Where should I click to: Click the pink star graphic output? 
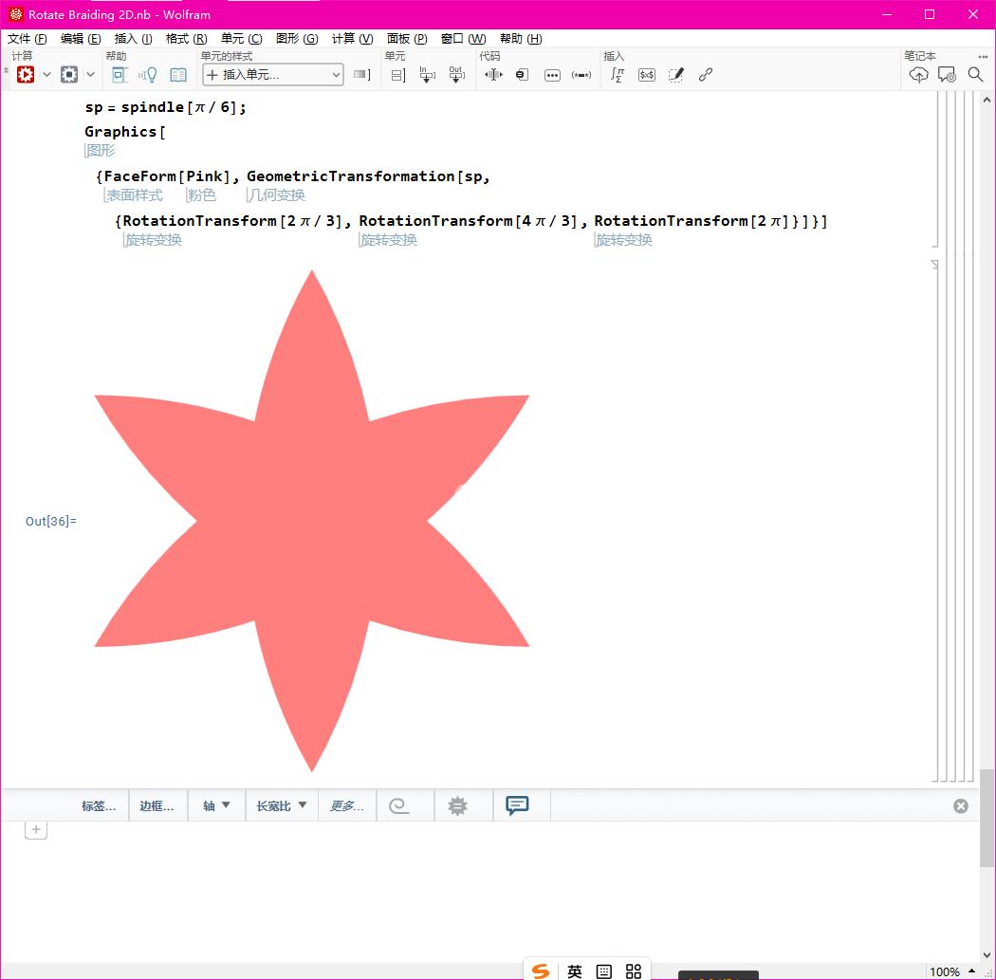point(312,521)
